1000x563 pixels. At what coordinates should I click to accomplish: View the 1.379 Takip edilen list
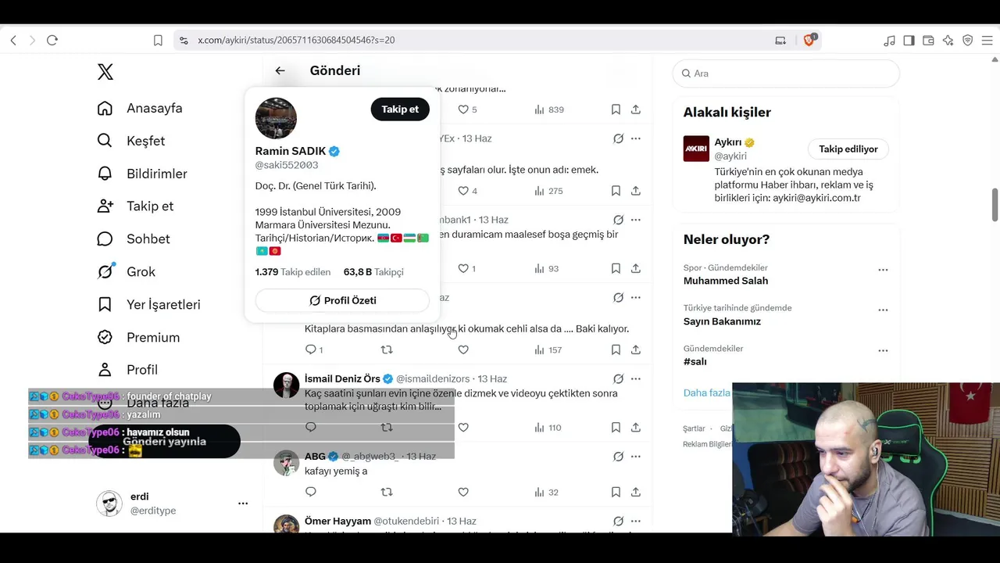pyautogui.click(x=293, y=272)
